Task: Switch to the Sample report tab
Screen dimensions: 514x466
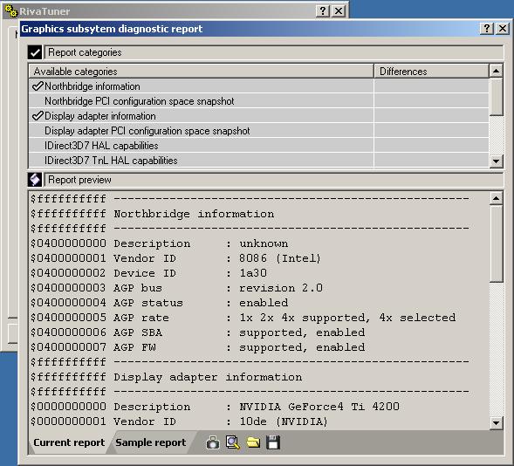Action: [x=151, y=442]
